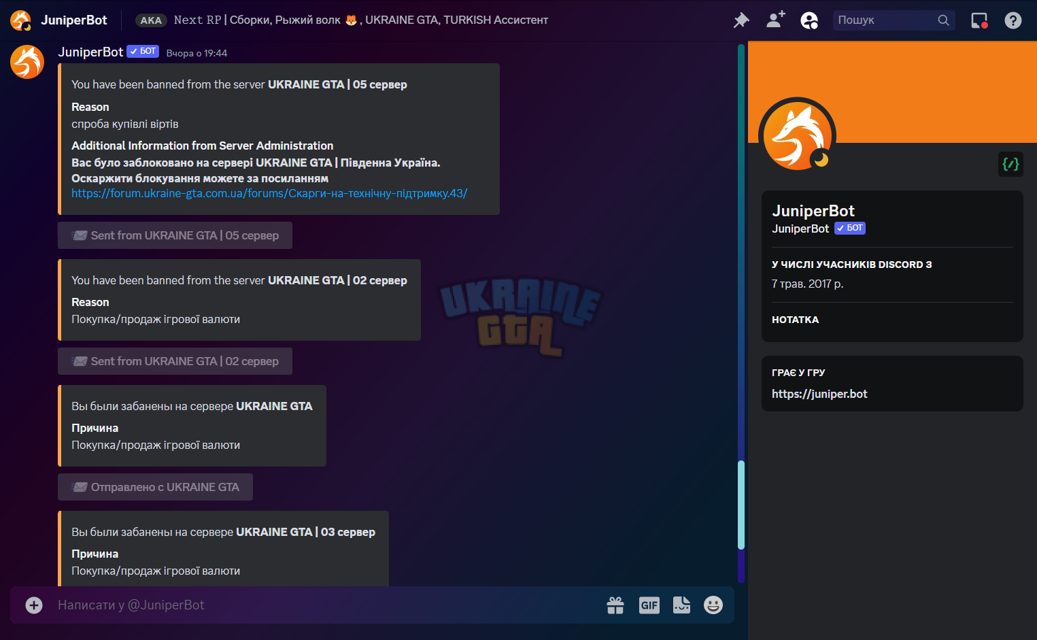Click the AKA nickname badge

pyautogui.click(x=151, y=20)
